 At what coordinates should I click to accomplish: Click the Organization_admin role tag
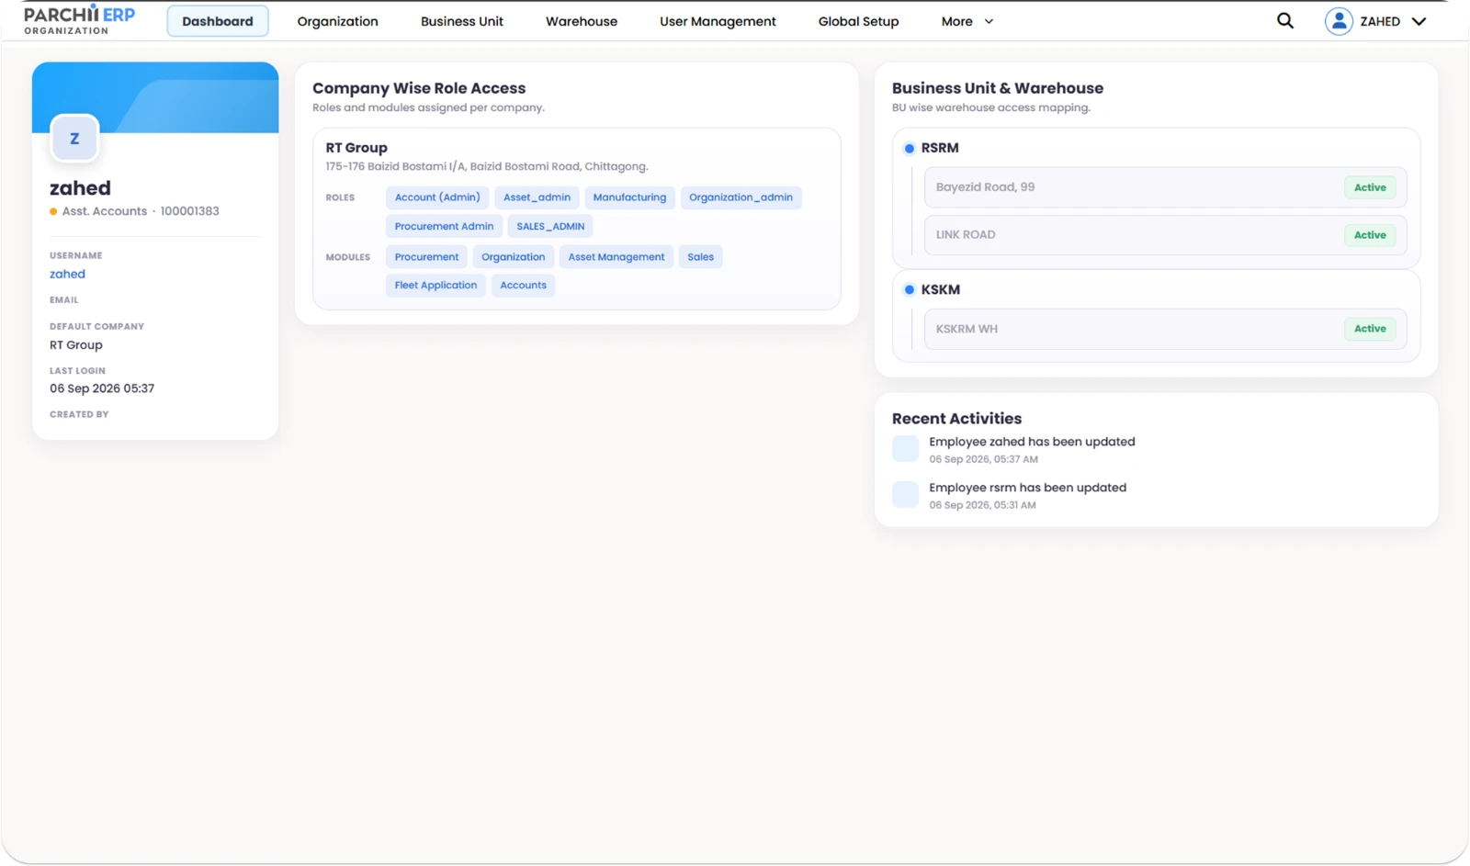coord(741,197)
